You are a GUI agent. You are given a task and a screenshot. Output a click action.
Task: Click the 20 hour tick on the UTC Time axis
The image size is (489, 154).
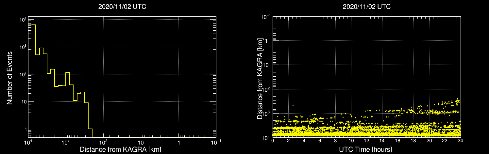point(429,141)
